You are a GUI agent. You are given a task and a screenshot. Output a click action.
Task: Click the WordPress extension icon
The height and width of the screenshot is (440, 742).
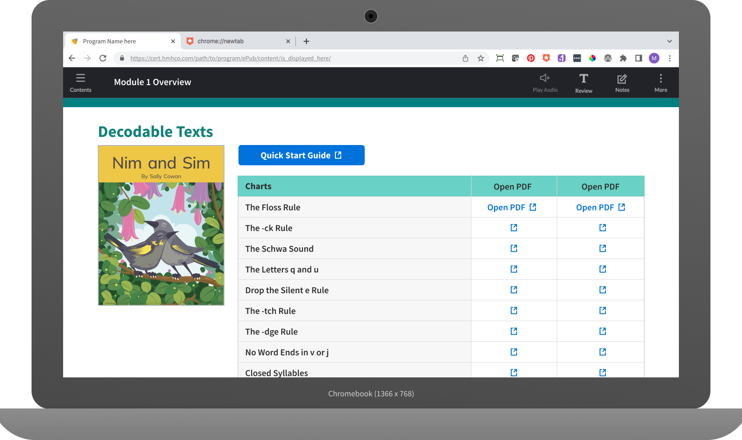coord(608,58)
